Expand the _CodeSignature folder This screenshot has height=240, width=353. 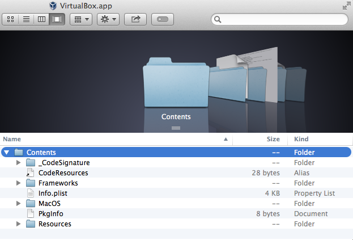pyautogui.click(x=19, y=163)
